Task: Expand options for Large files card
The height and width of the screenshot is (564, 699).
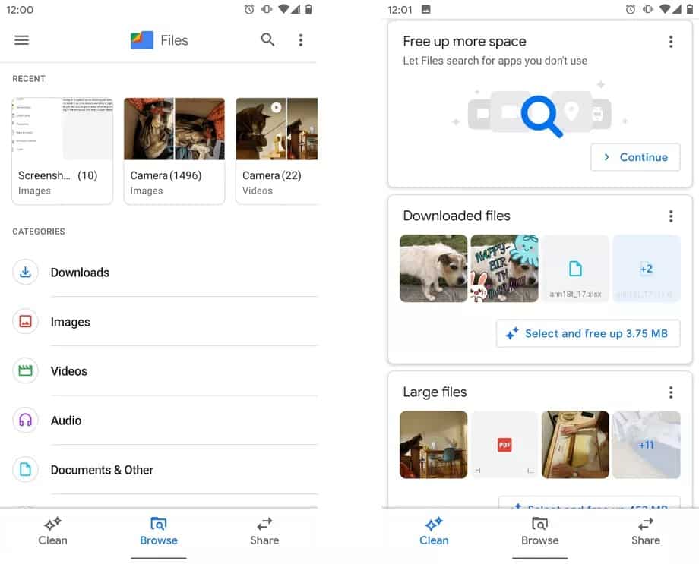Action: pos(670,392)
